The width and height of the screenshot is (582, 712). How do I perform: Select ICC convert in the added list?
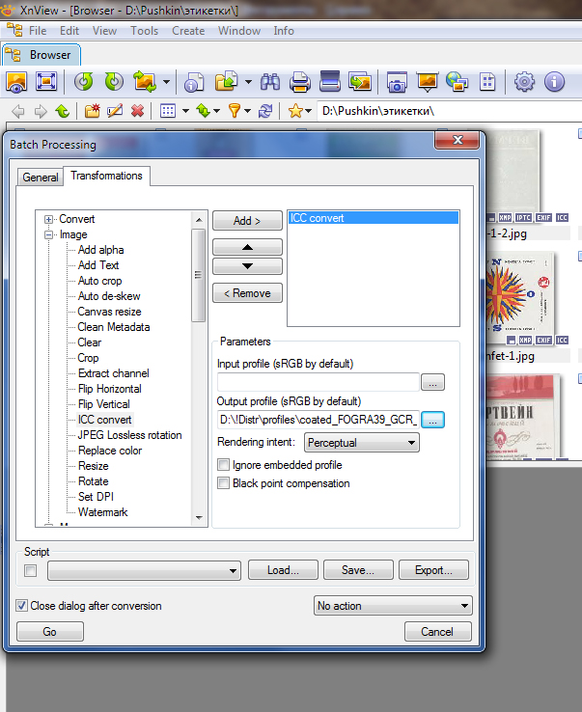click(373, 218)
